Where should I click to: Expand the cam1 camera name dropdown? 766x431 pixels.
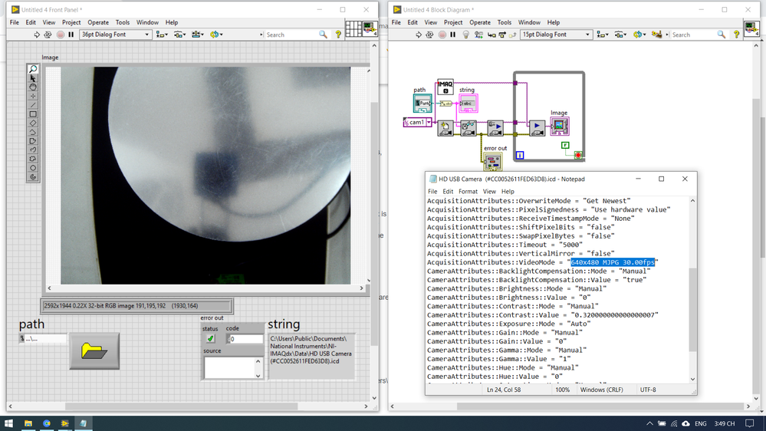(x=429, y=122)
